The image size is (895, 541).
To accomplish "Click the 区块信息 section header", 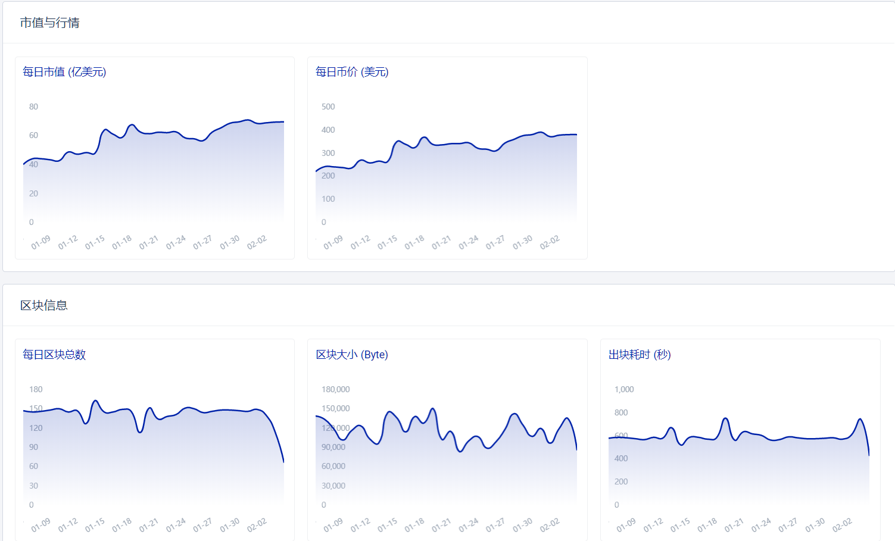I will click(x=44, y=305).
